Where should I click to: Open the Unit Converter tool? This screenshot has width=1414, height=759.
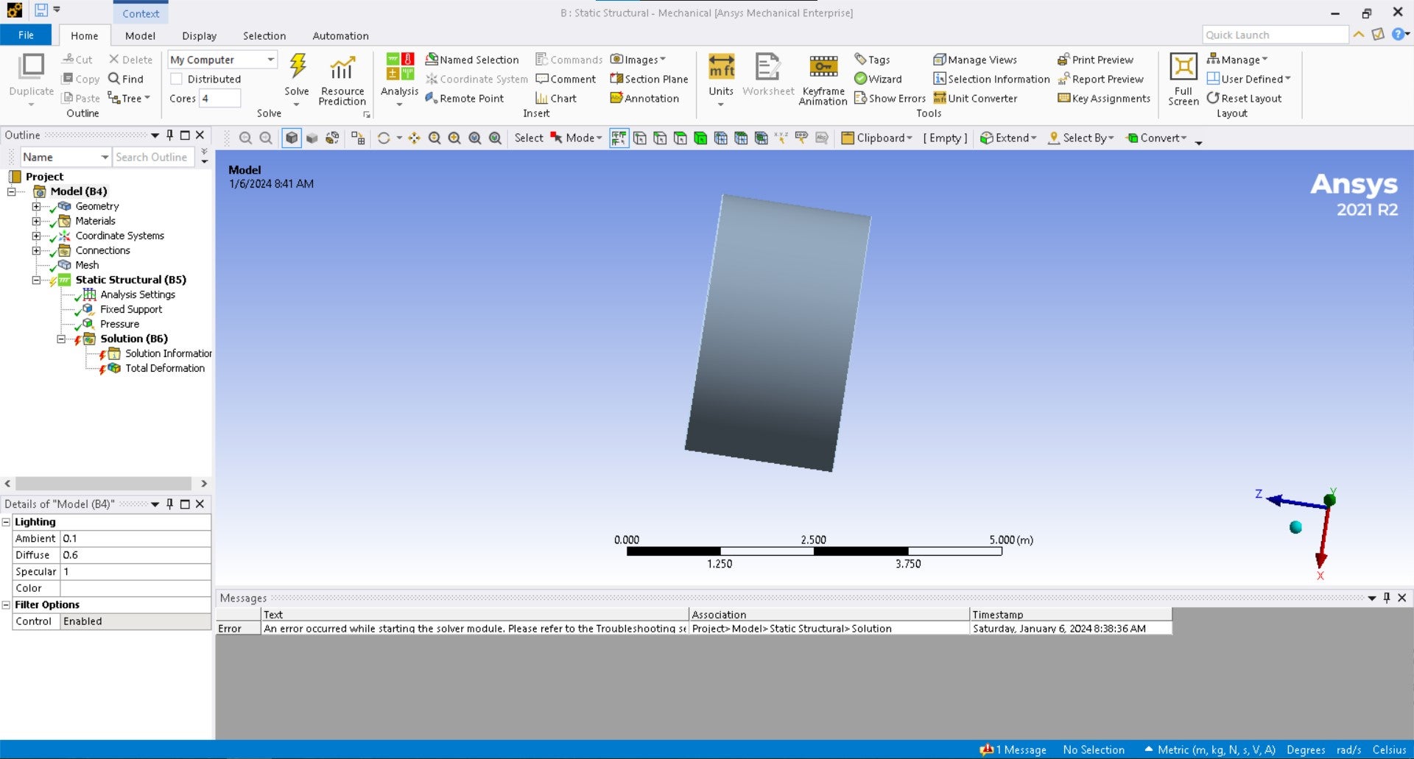(x=975, y=98)
